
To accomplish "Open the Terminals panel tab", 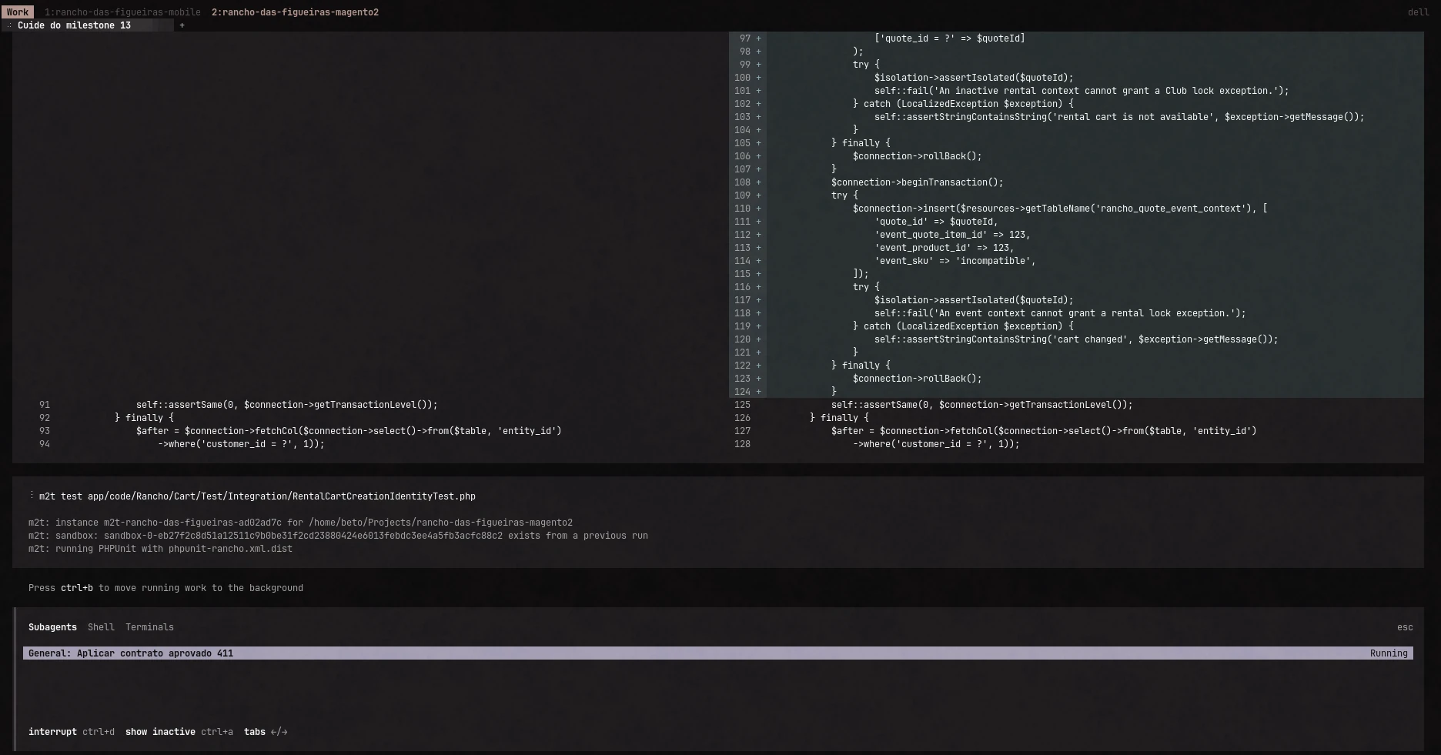I will click(x=149, y=627).
